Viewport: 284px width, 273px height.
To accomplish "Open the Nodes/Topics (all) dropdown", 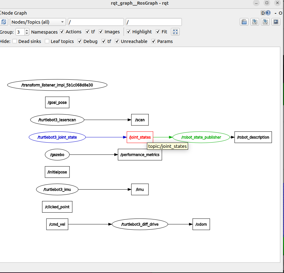I will point(38,22).
